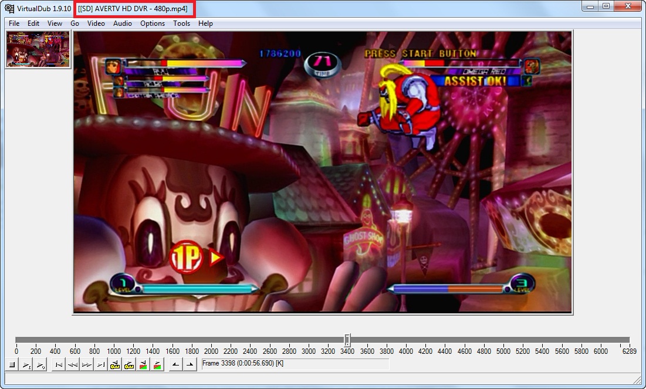Jump to the end of video

point(101,365)
